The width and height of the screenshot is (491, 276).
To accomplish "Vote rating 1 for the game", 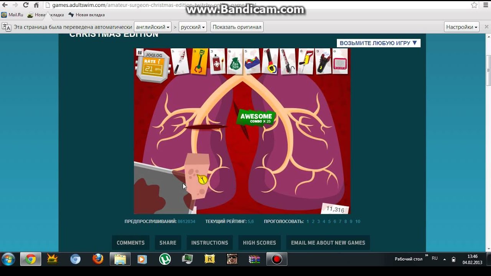I will coord(308,222).
